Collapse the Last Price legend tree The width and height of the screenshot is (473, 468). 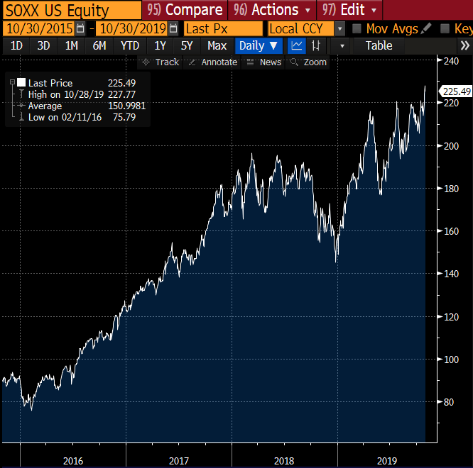pos(12,83)
